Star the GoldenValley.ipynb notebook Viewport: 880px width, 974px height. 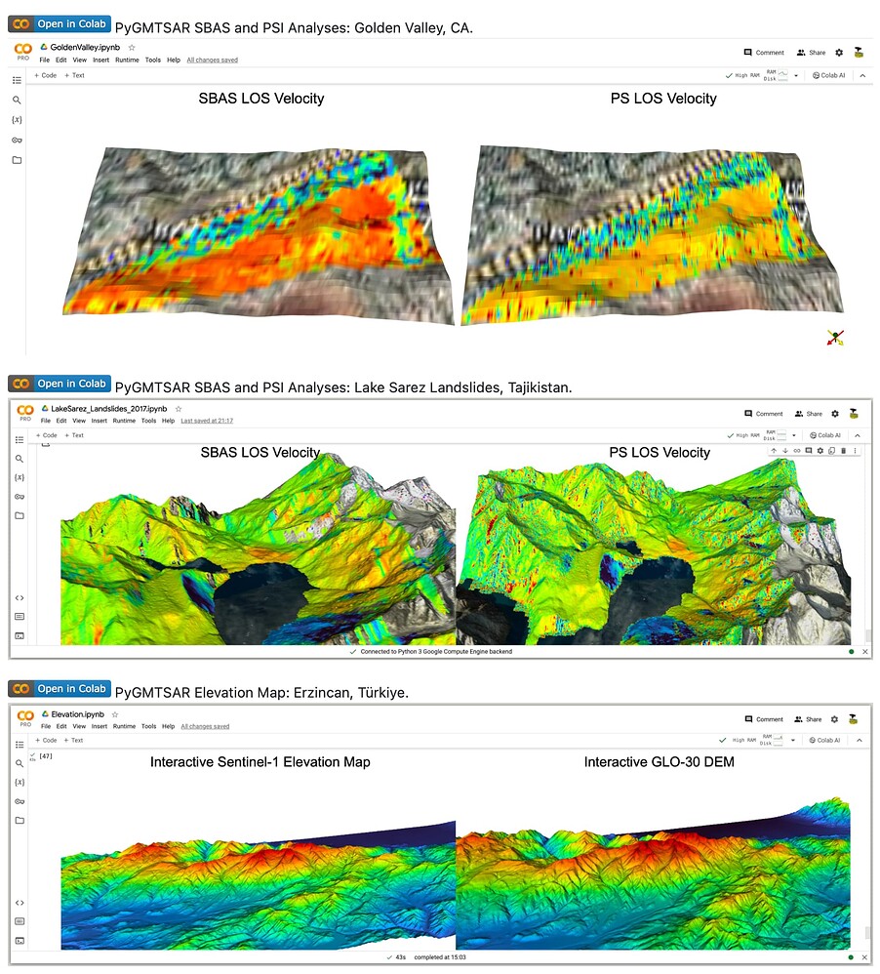132,47
